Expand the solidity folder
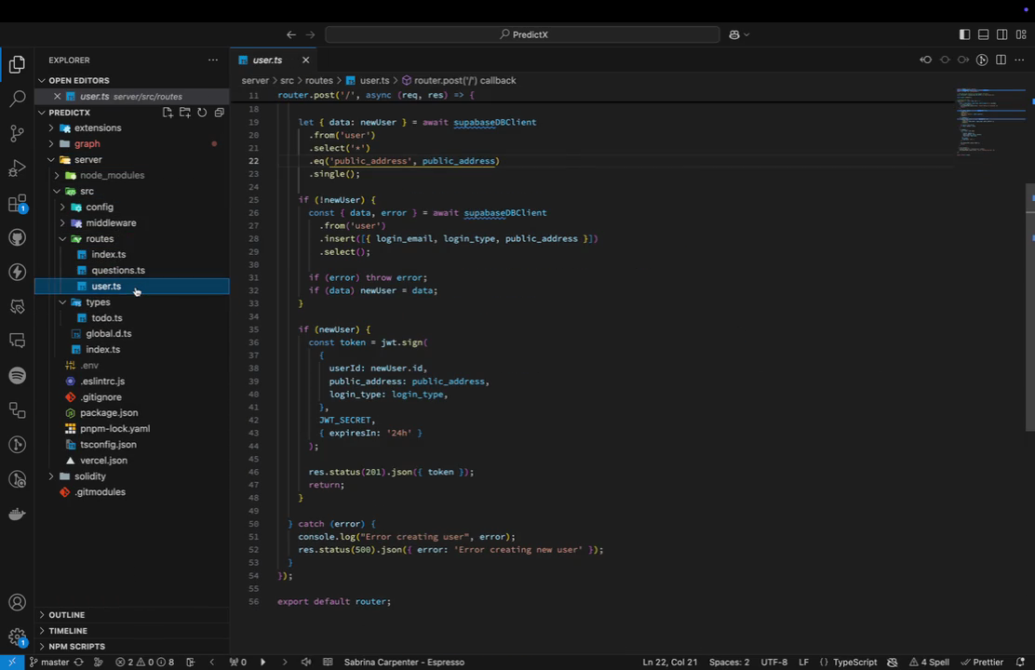1035x670 pixels. coord(132,476)
